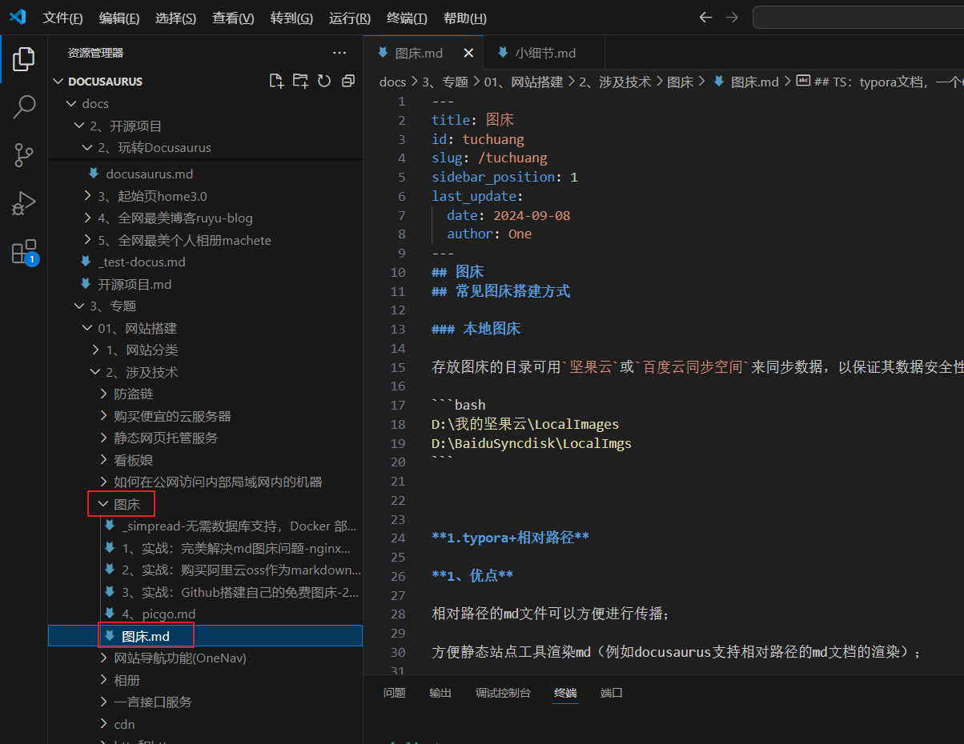Open 终端(T) menu
The width and height of the screenshot is (964, 744).
pos(407,18)
